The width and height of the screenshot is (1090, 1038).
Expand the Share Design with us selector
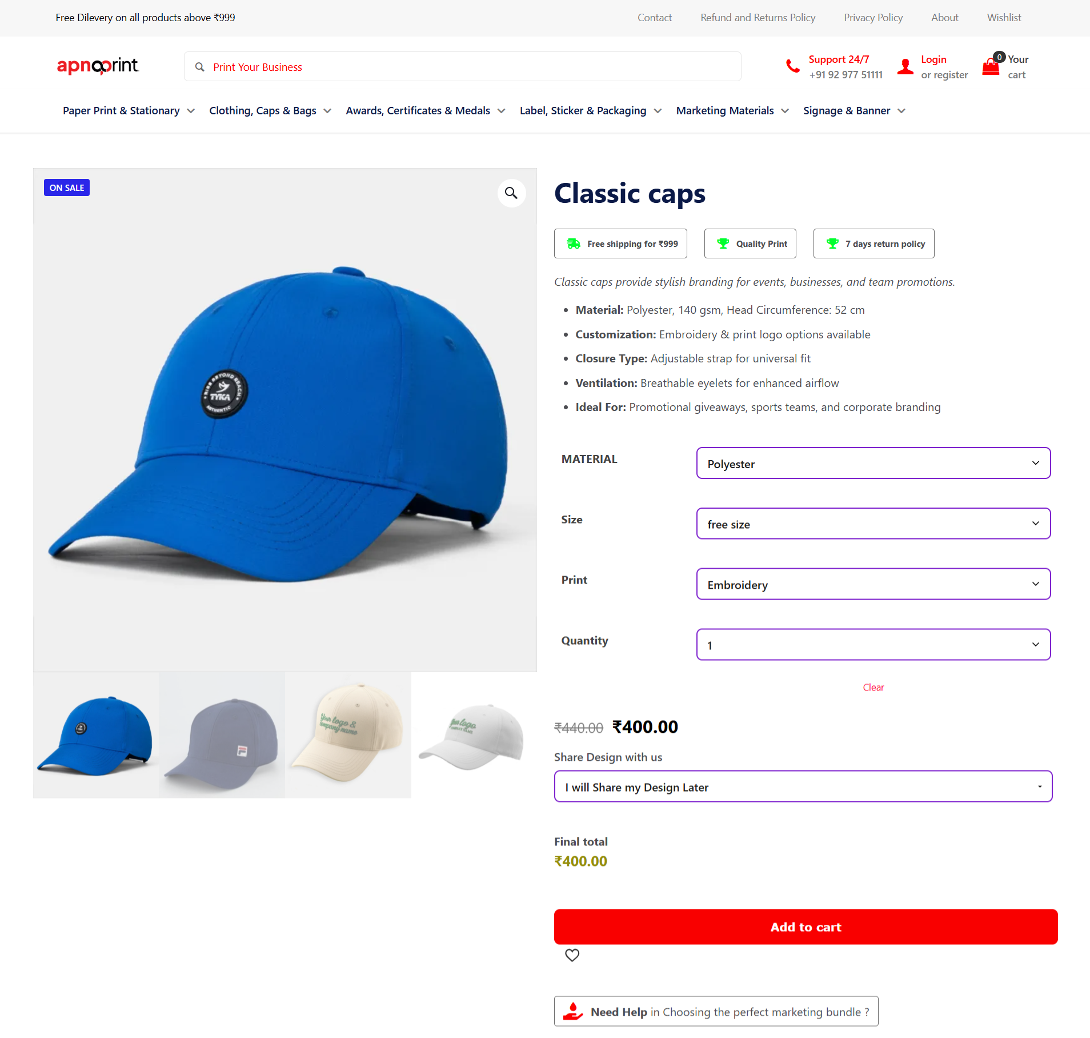point(803,787)
